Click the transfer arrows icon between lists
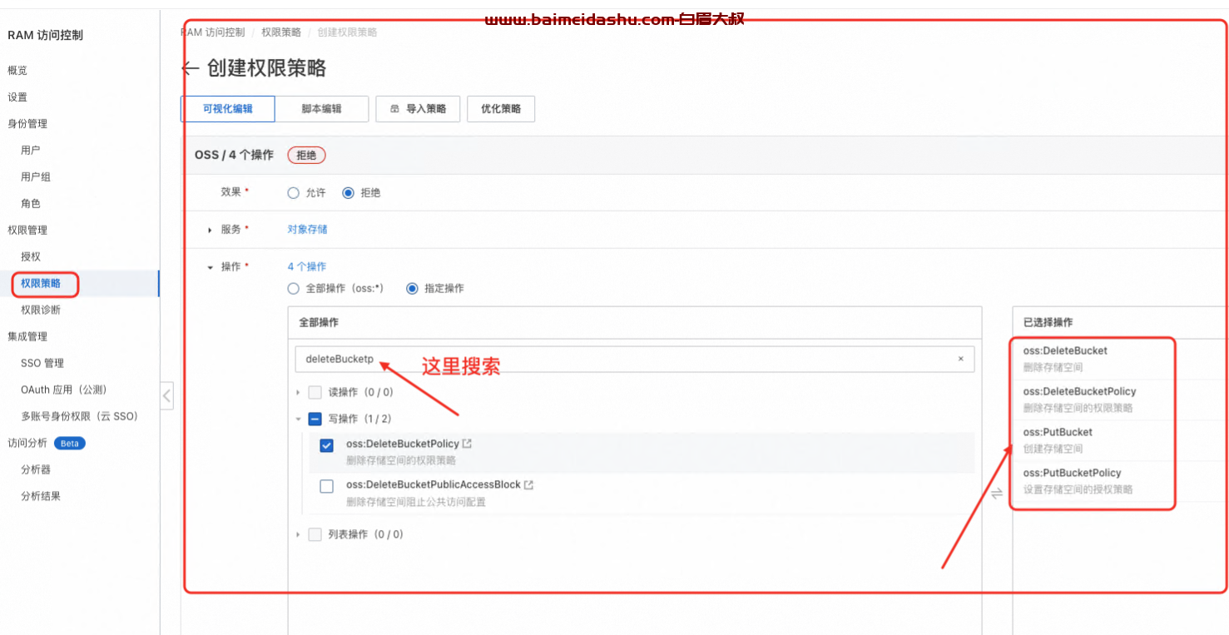The width and height of the screenshot is (1229, 635). click(997, 494)
